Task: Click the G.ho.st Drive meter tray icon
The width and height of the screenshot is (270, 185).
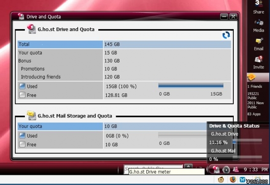Action: click(x=216, y=169)
